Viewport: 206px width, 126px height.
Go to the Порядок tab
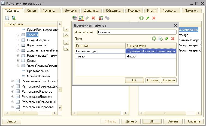(x=134, y=11)
